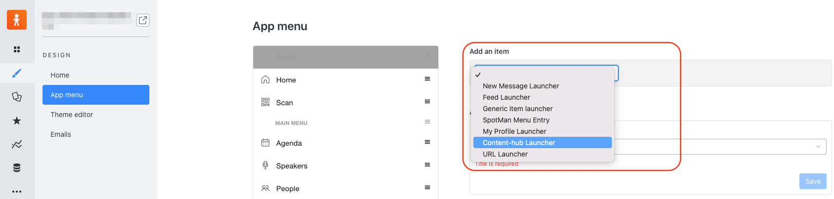Click the three dots more icon in sidebar

[17, 192]
